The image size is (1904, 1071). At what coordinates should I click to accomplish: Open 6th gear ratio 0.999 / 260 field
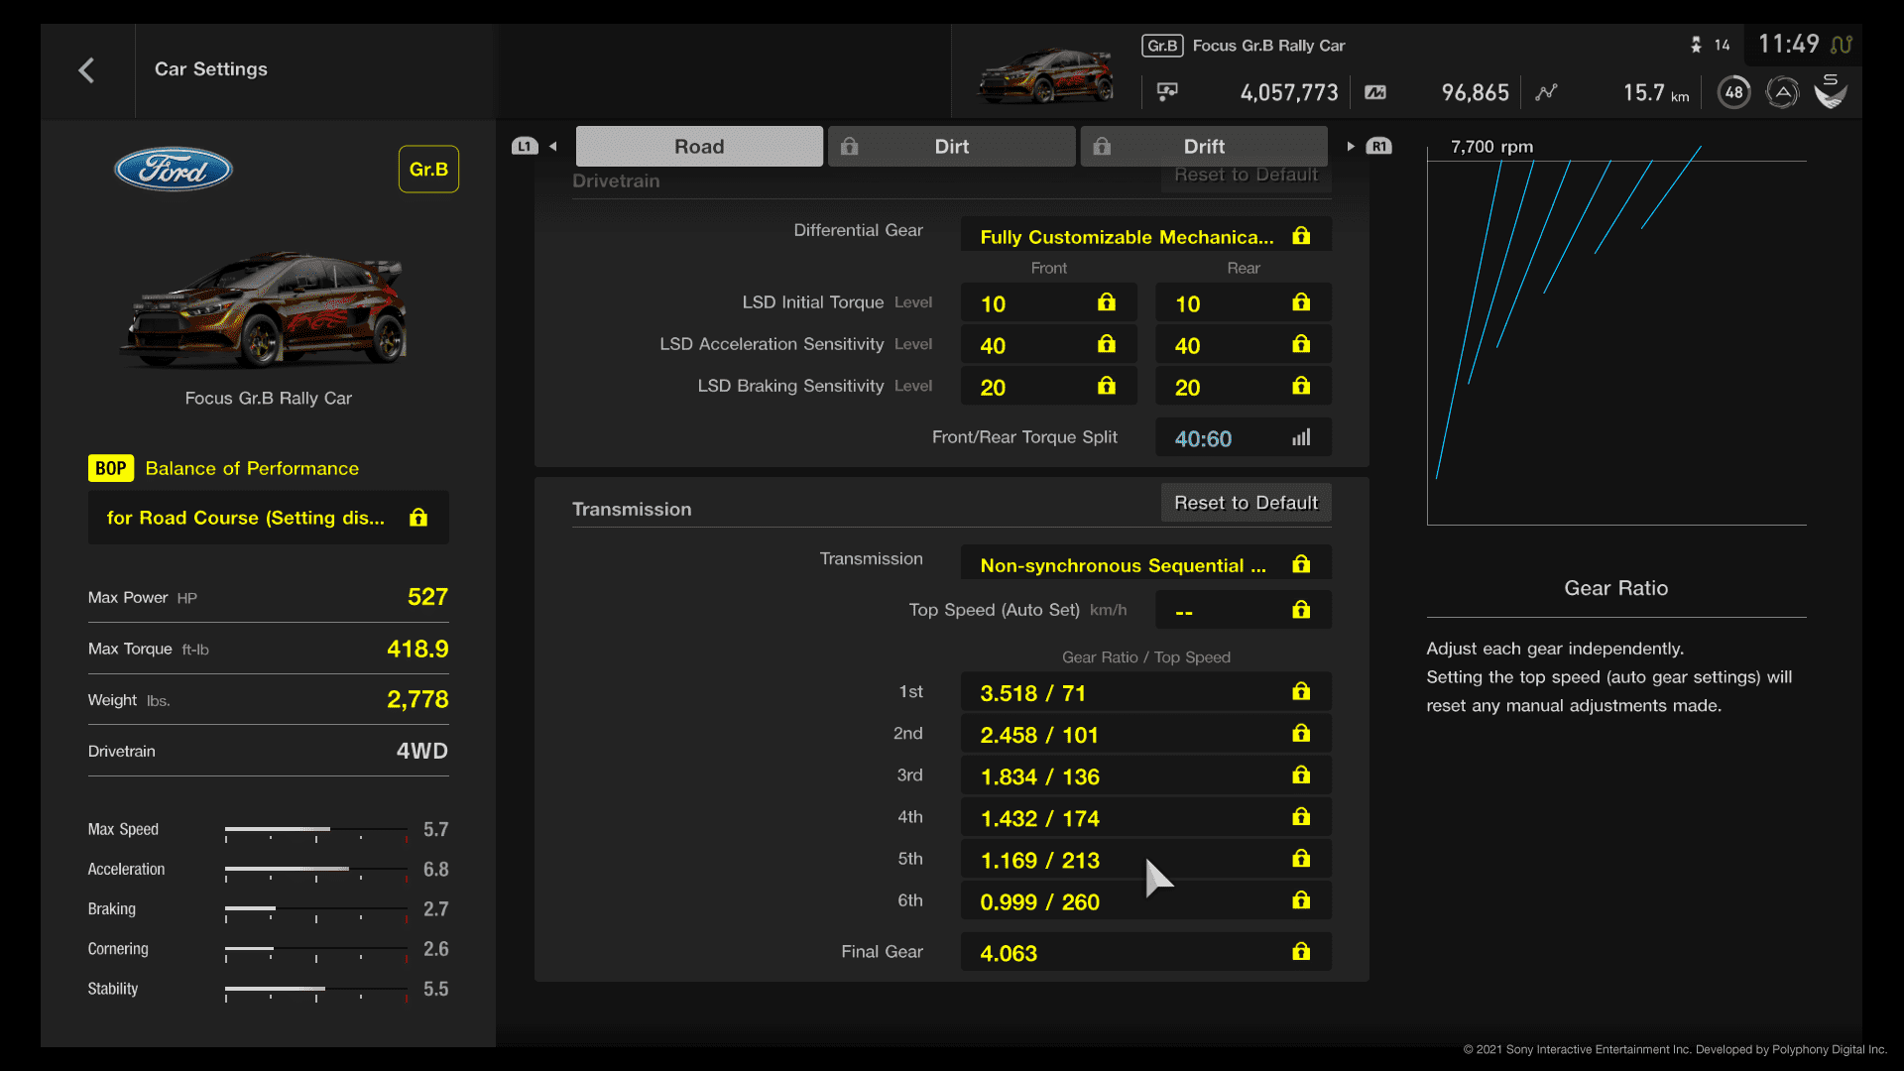click(x=1145, y=900)
